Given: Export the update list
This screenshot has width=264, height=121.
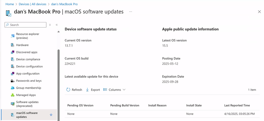Looking at the screenshot, I should (93, 90).
